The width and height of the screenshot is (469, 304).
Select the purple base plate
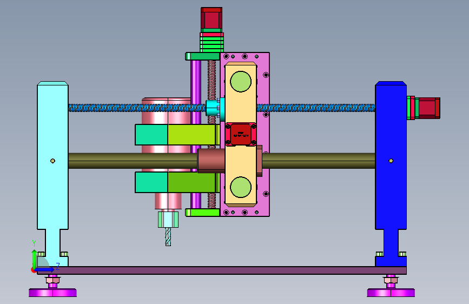point(222,270)
